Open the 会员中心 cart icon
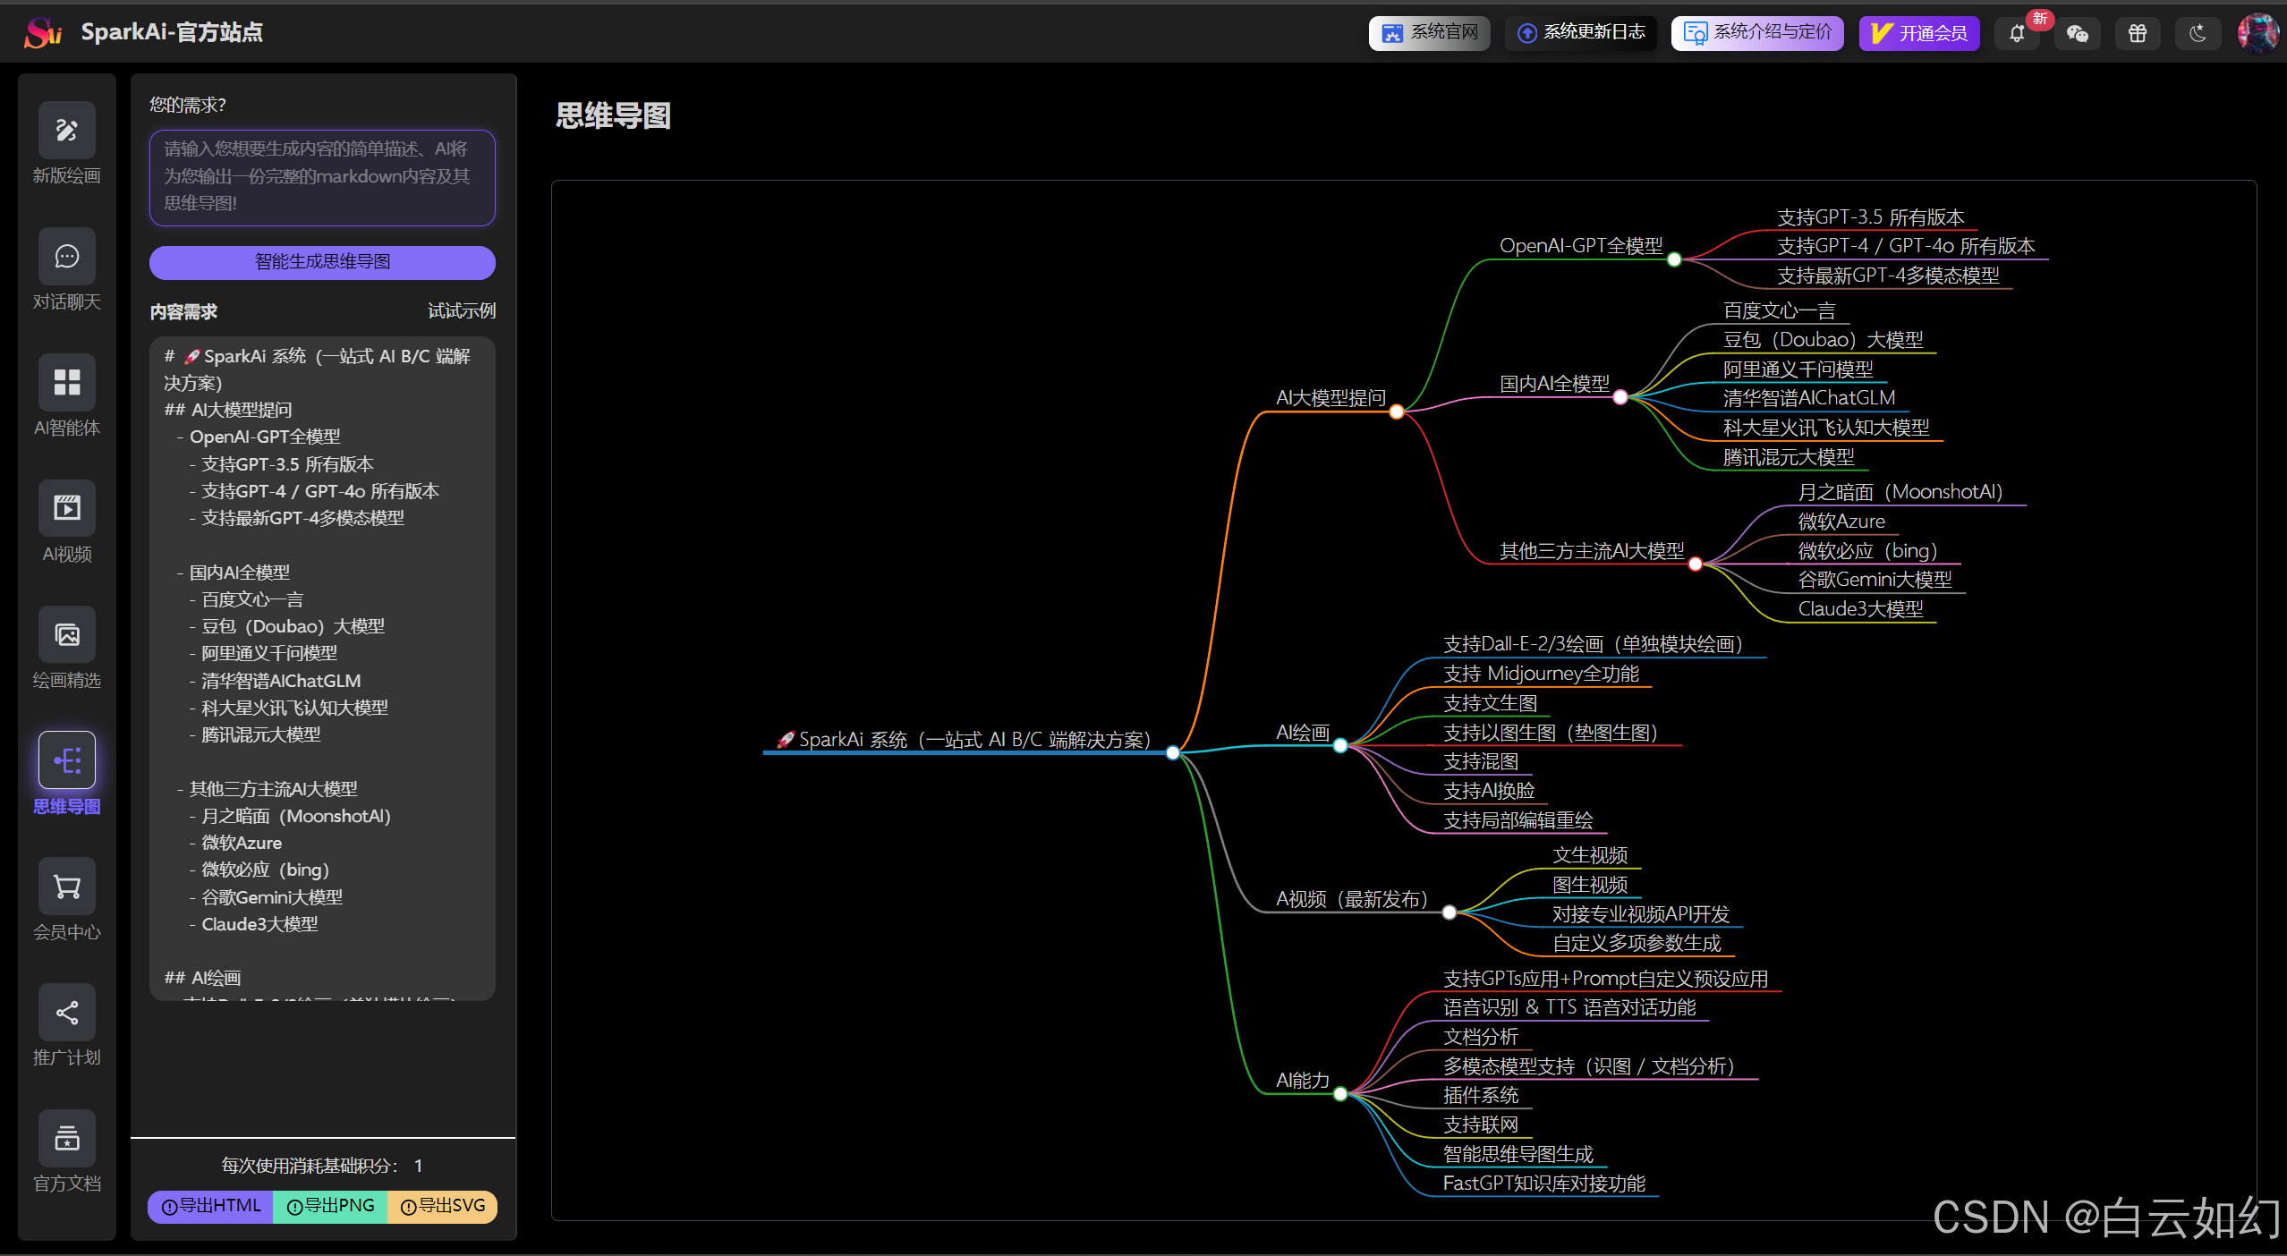2287x1256 pixels. click(x=67, y=887)
